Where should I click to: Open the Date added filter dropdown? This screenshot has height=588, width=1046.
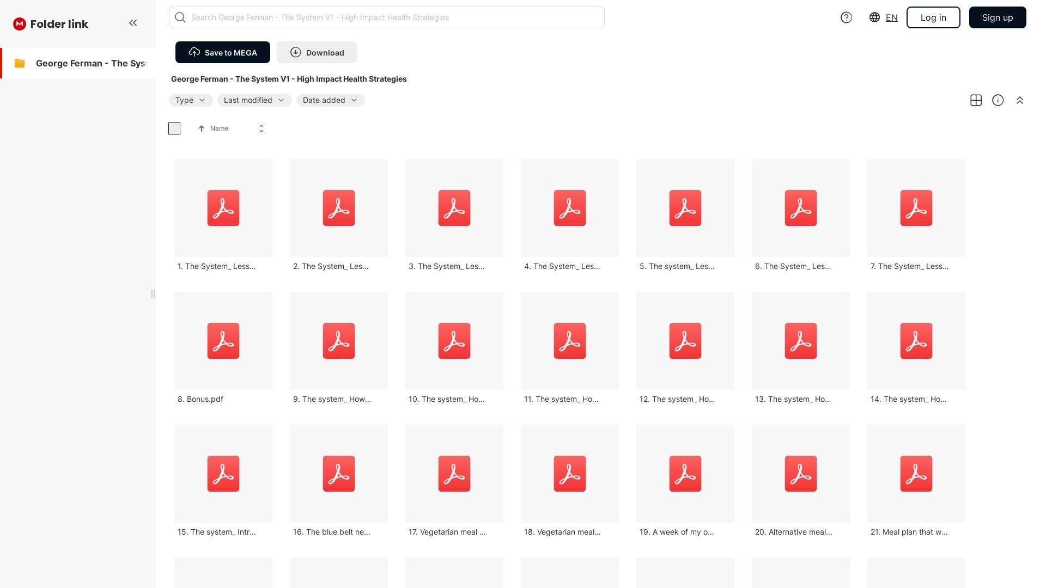[330, 100]
